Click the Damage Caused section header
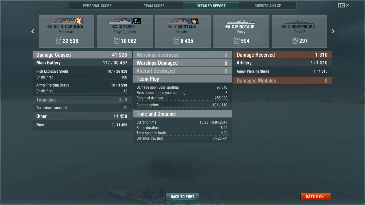This screenshot has height=205, width=365. pyautogui.click(x=82, y=55)
